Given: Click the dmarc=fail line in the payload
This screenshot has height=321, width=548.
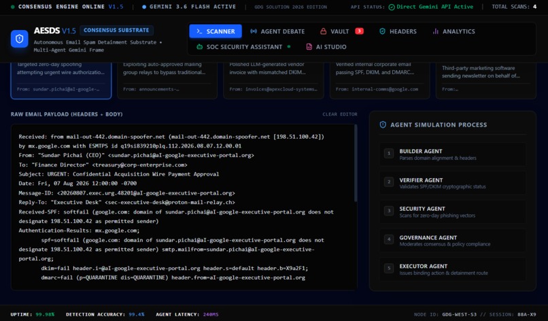Looking at the screenshot, I should pyautogui.click(x=173, y=277).
